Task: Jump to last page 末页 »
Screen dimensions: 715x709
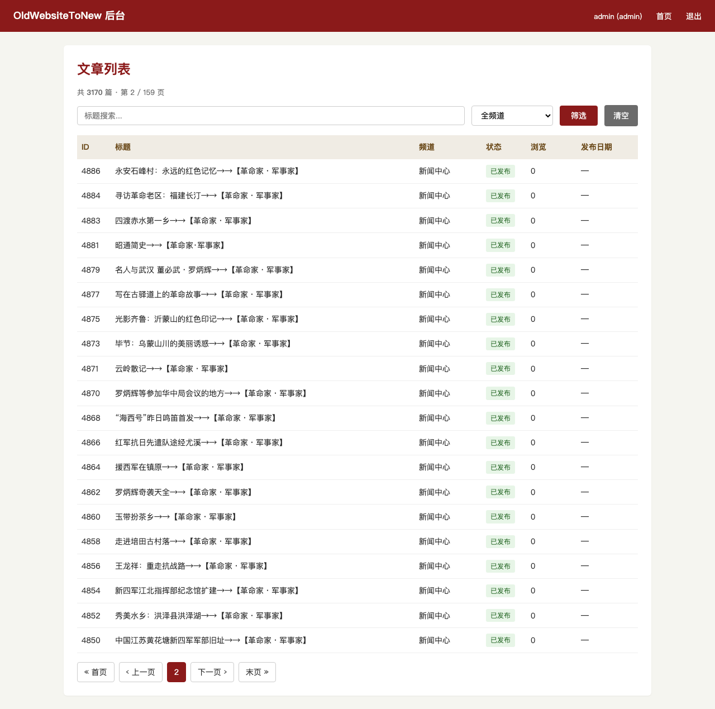Action: pos(257,672)
